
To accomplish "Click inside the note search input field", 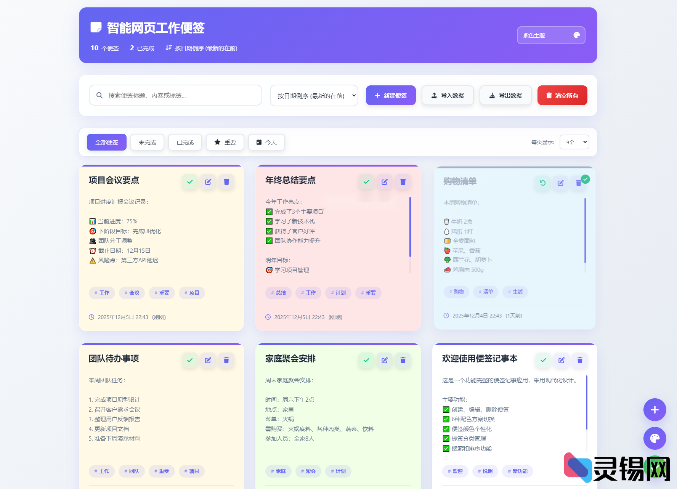I will tap(175, 95).
